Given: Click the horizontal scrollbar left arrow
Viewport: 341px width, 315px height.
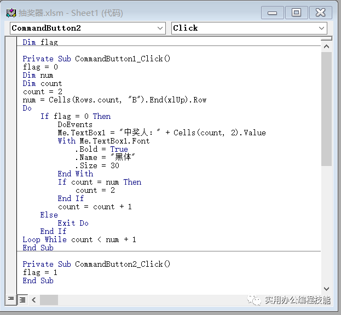Looking at the screenshot, I should pos(34,300).
